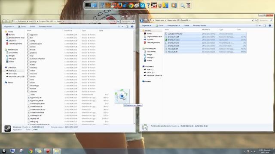Click the JM icon in the top dock
This screenshot has height=154, width=275.
(154, 6)
